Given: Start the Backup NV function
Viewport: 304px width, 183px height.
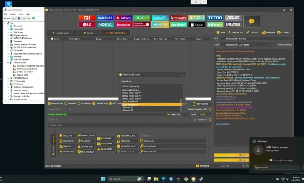Looking at the screenshot, I should click(67, 135).
